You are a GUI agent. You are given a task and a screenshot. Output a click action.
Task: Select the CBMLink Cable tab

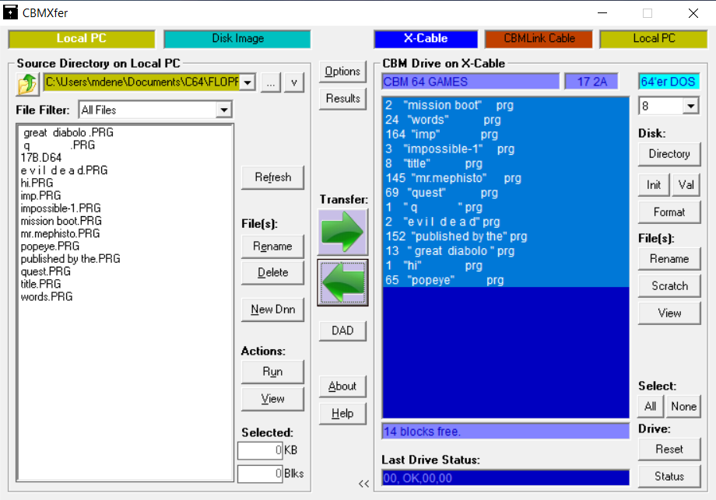[538, 39]
